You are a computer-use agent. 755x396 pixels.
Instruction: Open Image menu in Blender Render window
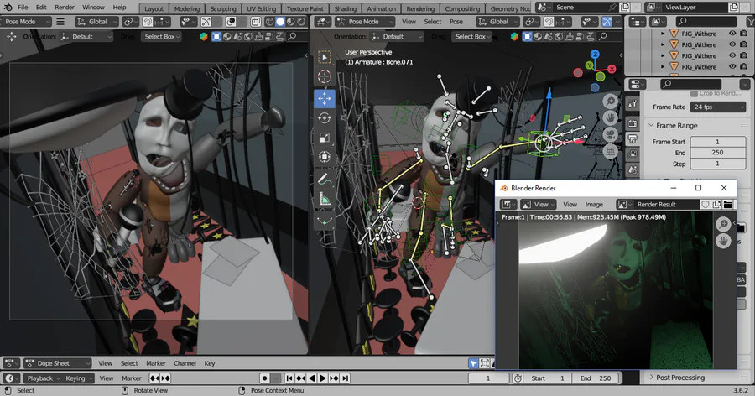594,204
